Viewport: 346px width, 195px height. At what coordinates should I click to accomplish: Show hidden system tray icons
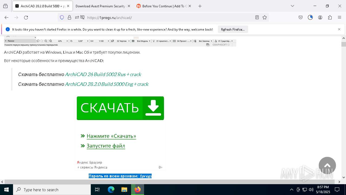(x=291, y=190)
